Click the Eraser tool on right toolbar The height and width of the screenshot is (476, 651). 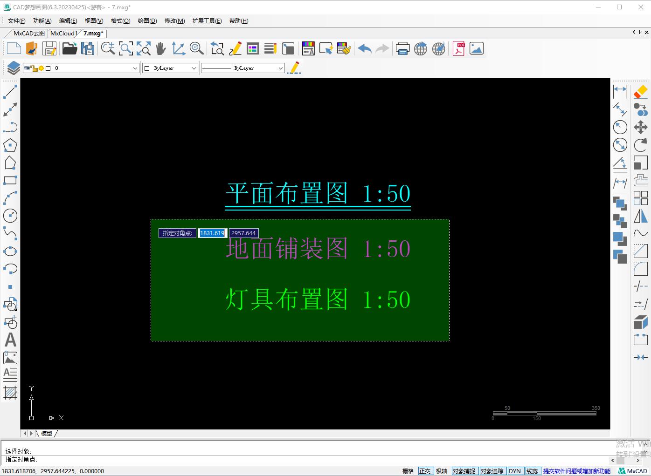click(x=641, y=92)
